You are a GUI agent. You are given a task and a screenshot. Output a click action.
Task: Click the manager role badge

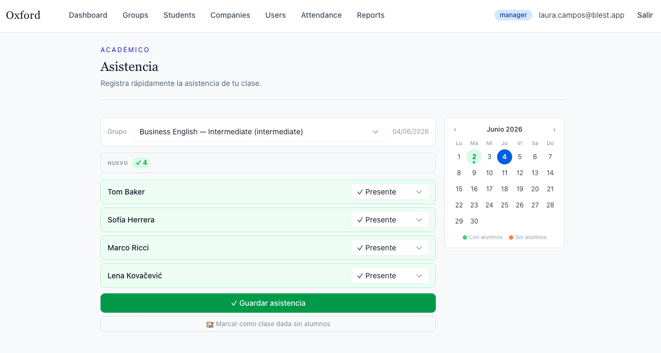(513, 15)
